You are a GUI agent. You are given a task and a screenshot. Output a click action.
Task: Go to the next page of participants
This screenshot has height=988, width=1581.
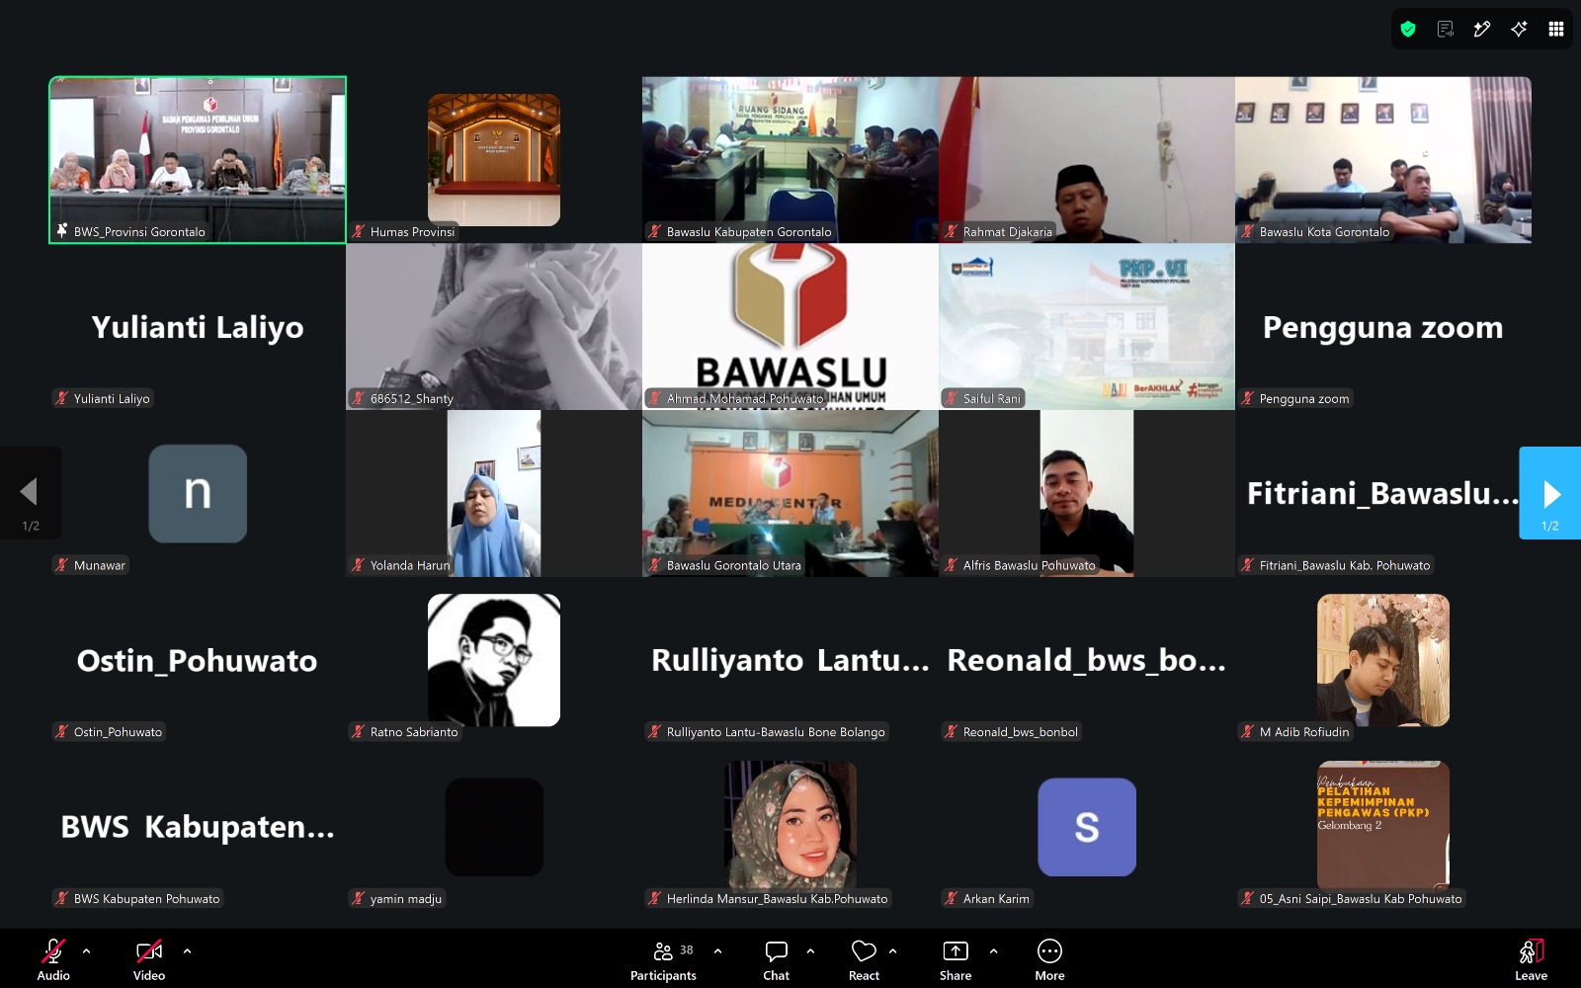(1549, 493)
